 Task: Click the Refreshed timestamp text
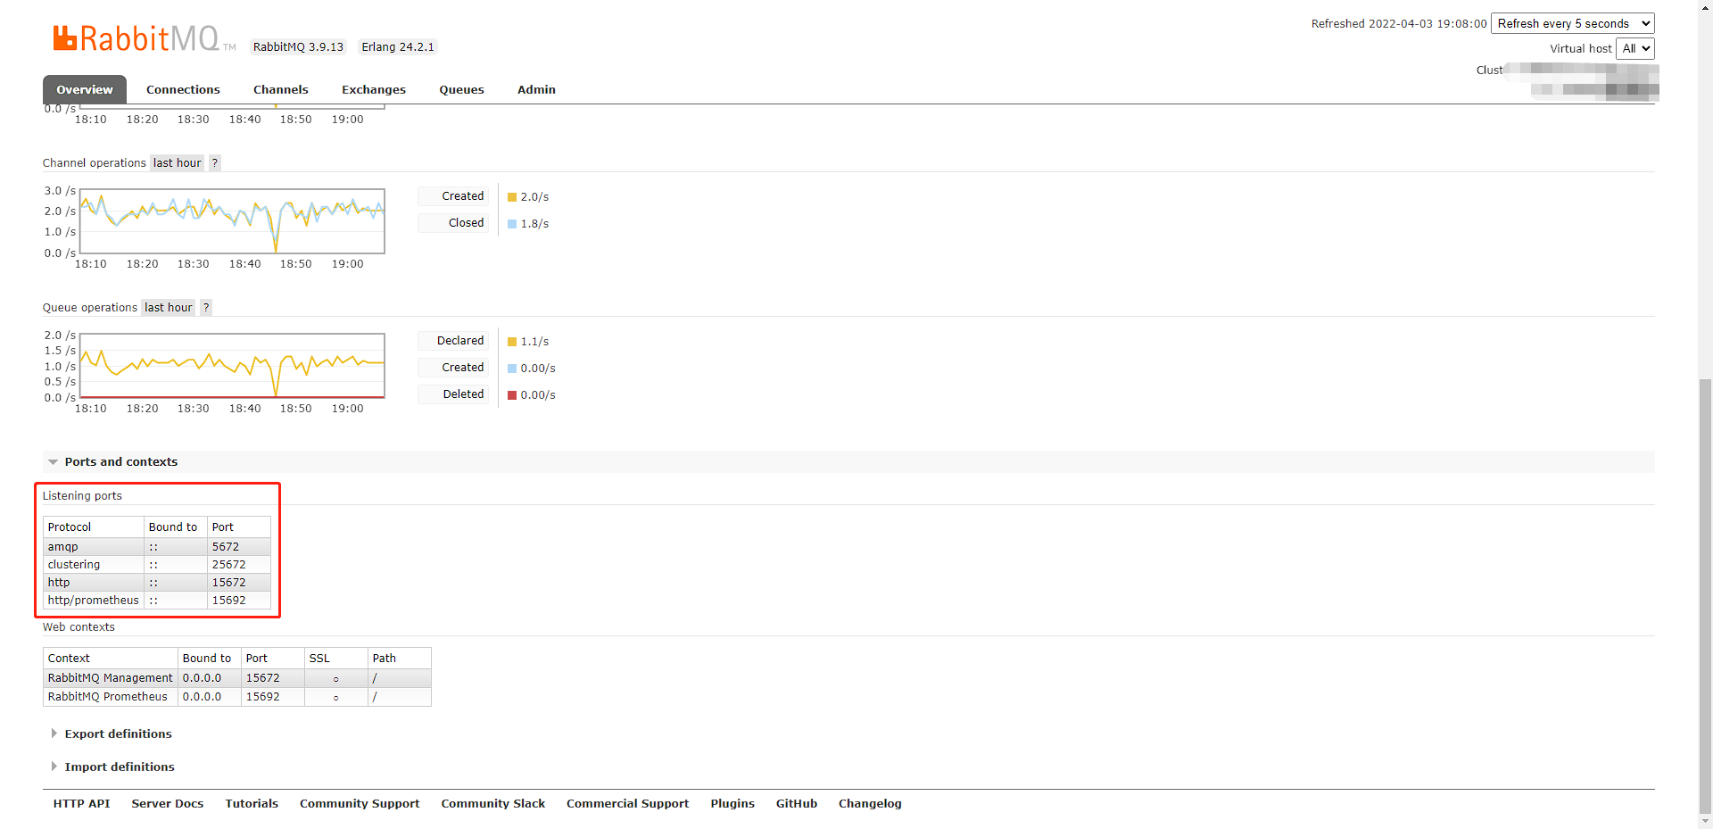point(1399,24)
